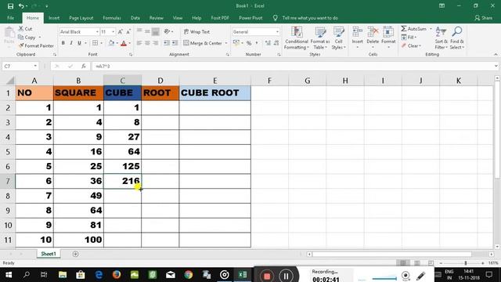Apply the red Font Color
The width and height of the screenshot is (501, 282).
click(x=124, y=43)
